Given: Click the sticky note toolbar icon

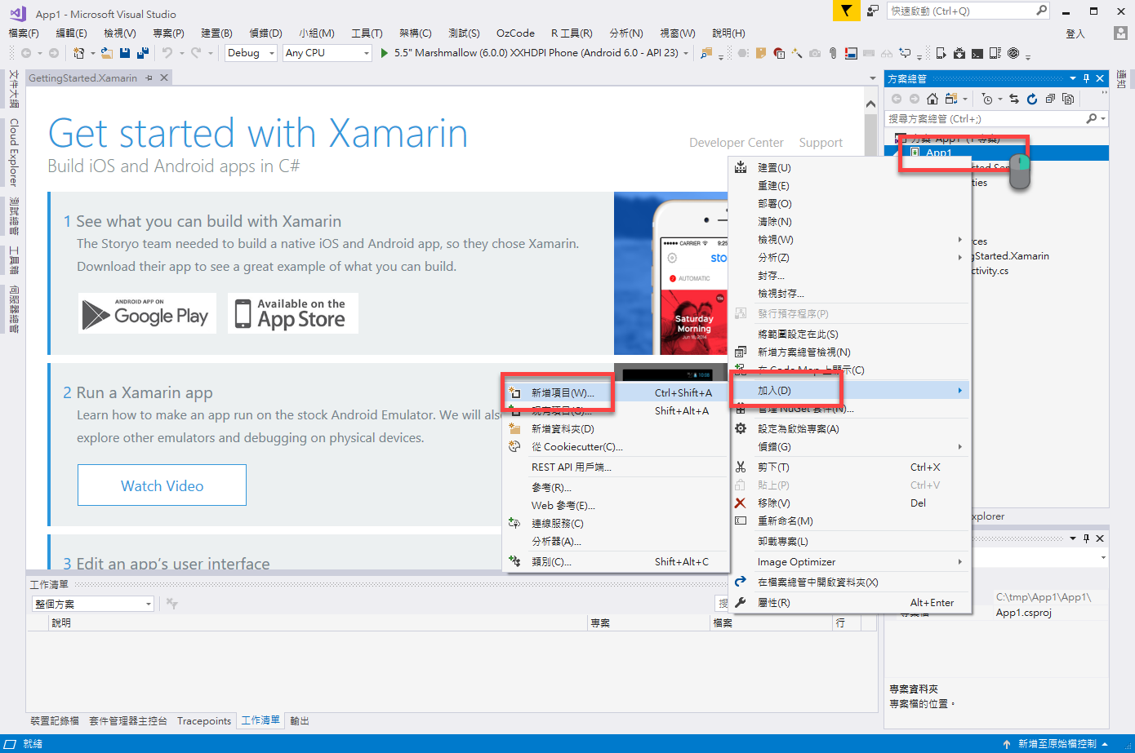Looking at the screenshot, I should pyautogui.click(x=761, y=53).
